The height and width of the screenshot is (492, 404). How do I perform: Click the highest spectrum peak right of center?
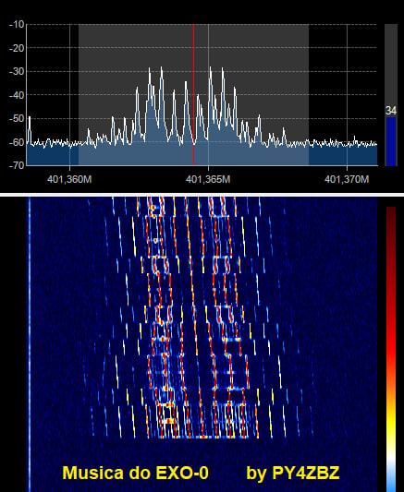(x=210, y=67)
